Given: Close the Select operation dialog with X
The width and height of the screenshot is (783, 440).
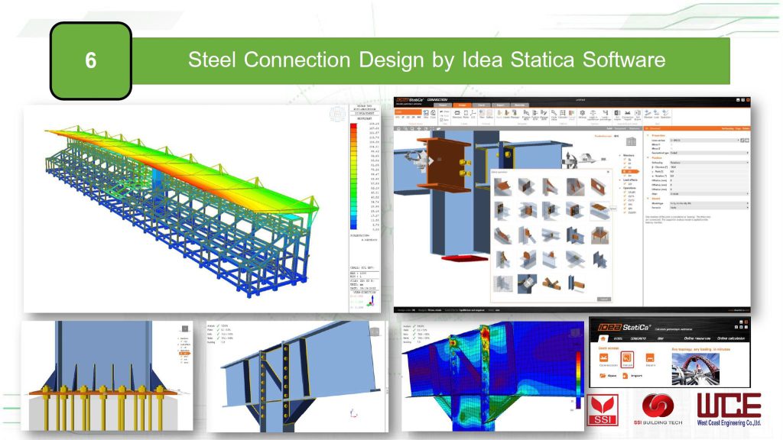Looking at the screenshot, I should click(x=607, y=172).
